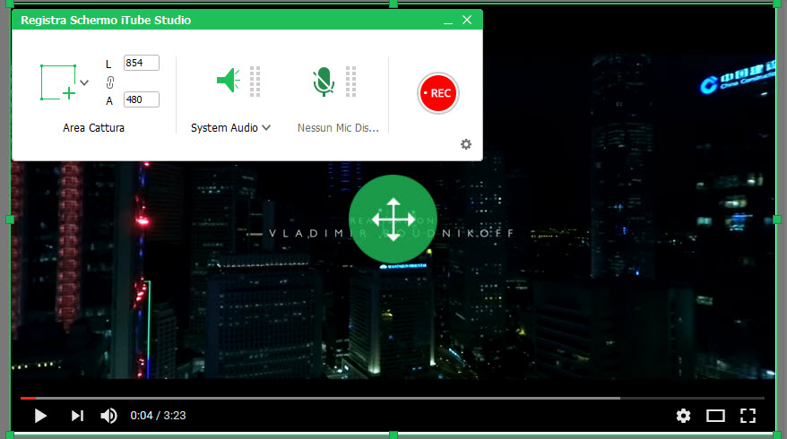Click the 0:04 / 3:23 time display
Screen dimensions: 787x439
158,416
